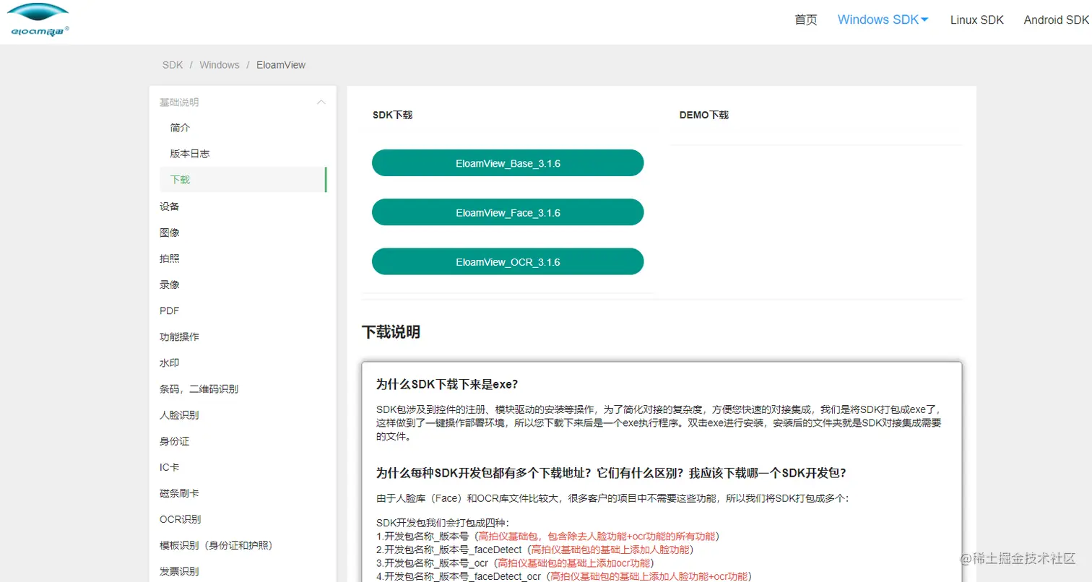Open the 首页 home page link
This screenshot has width=1092, height=582.
pyautogui.click(x=806, y=20)
